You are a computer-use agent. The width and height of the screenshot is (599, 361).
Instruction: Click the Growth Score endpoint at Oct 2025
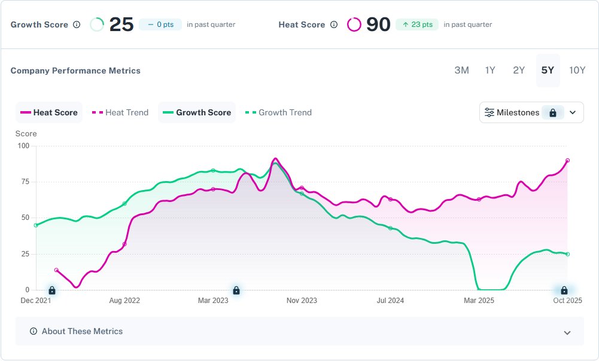(568, 254)
